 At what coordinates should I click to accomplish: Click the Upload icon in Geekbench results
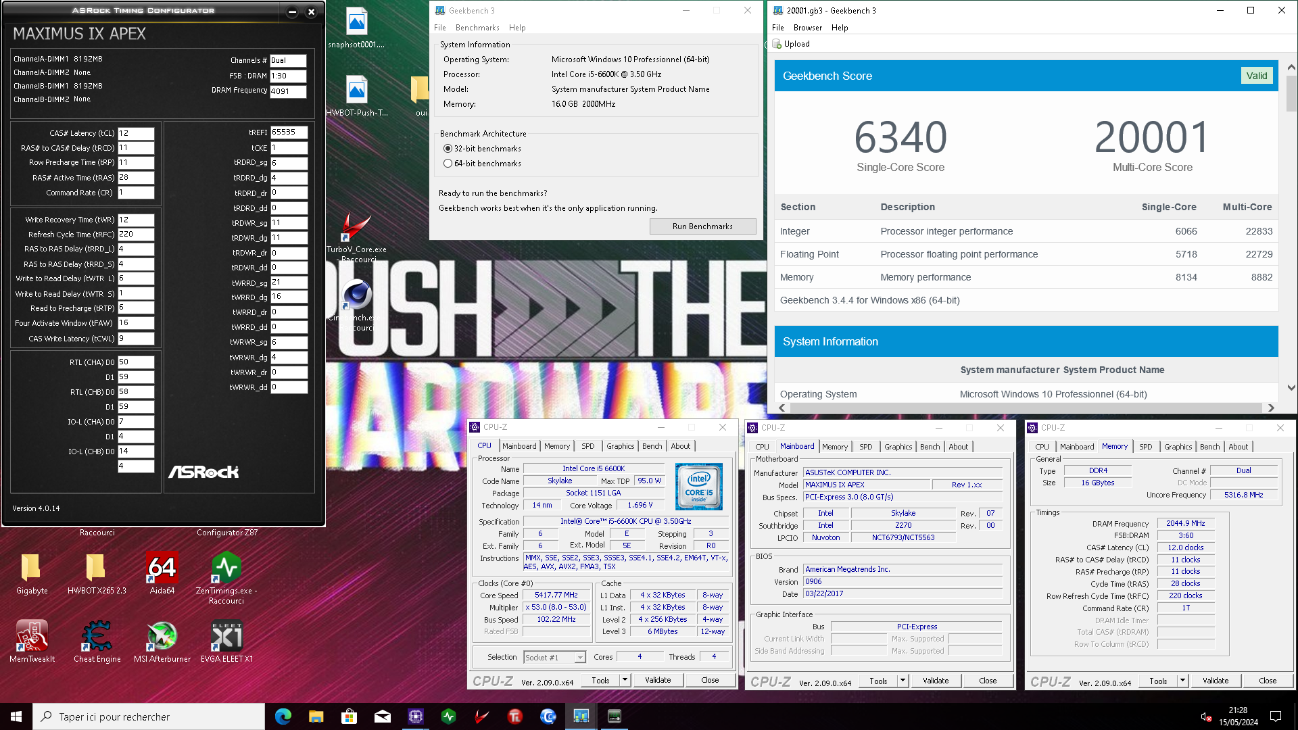(777, 44)
